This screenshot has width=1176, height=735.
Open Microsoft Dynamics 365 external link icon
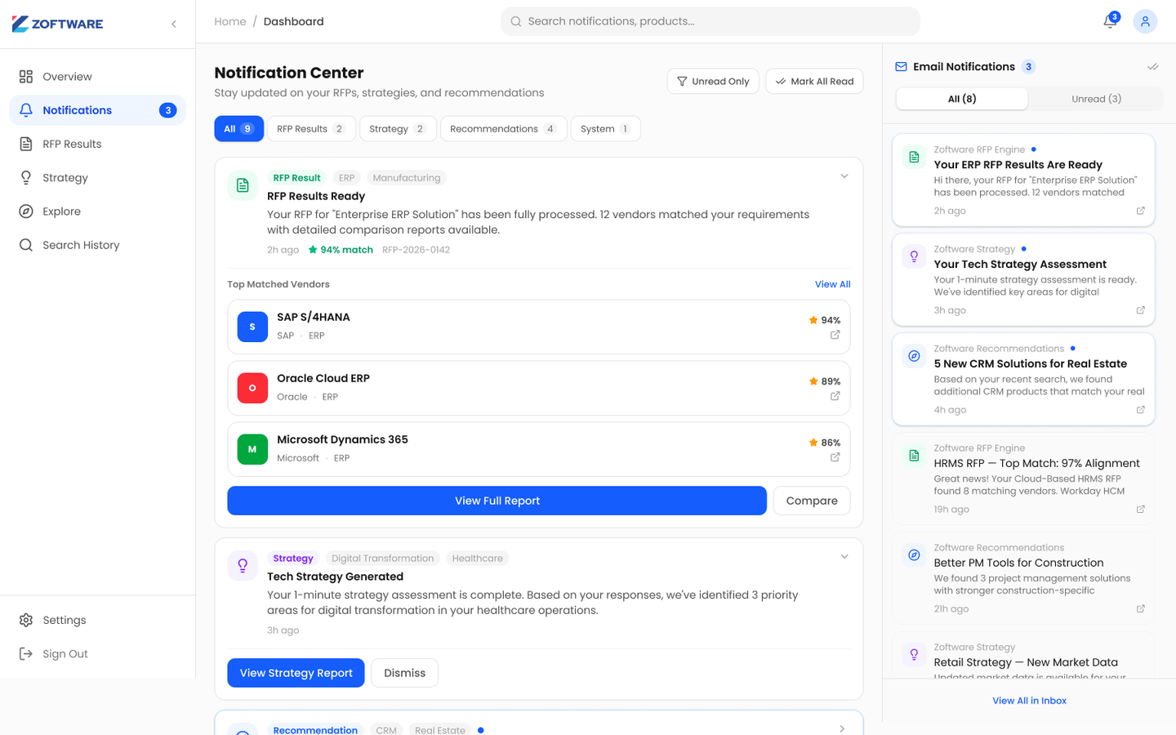tap(835, 457)
